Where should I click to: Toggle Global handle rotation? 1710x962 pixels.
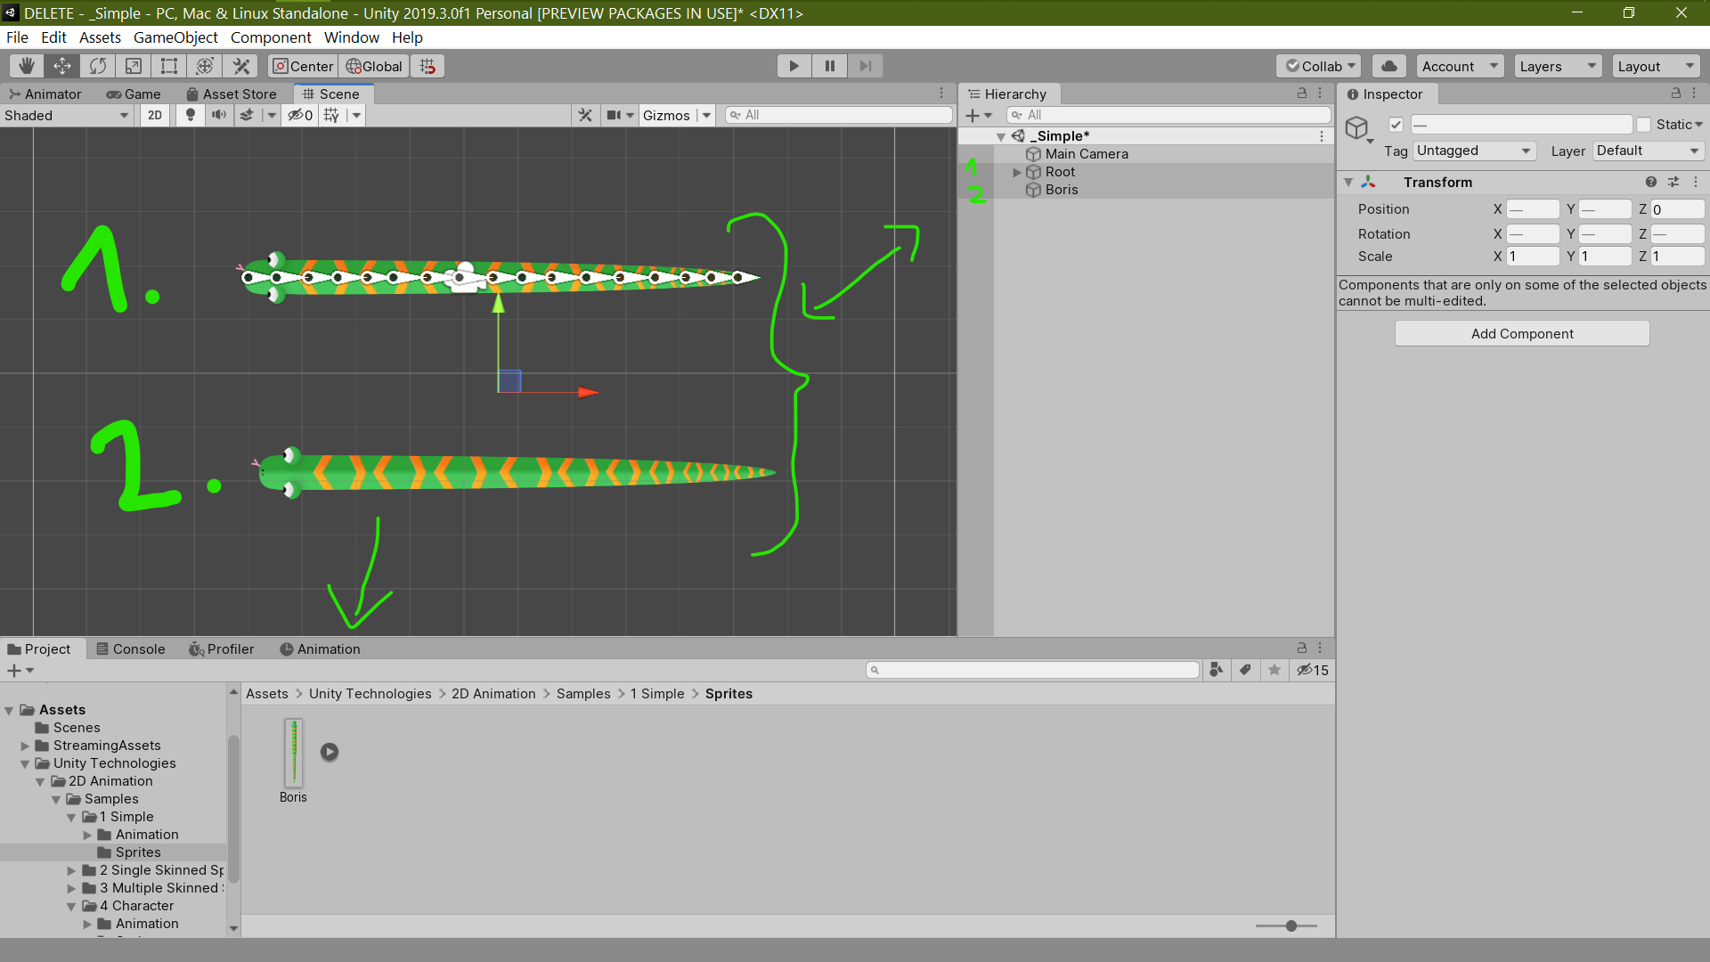(374, 66)
